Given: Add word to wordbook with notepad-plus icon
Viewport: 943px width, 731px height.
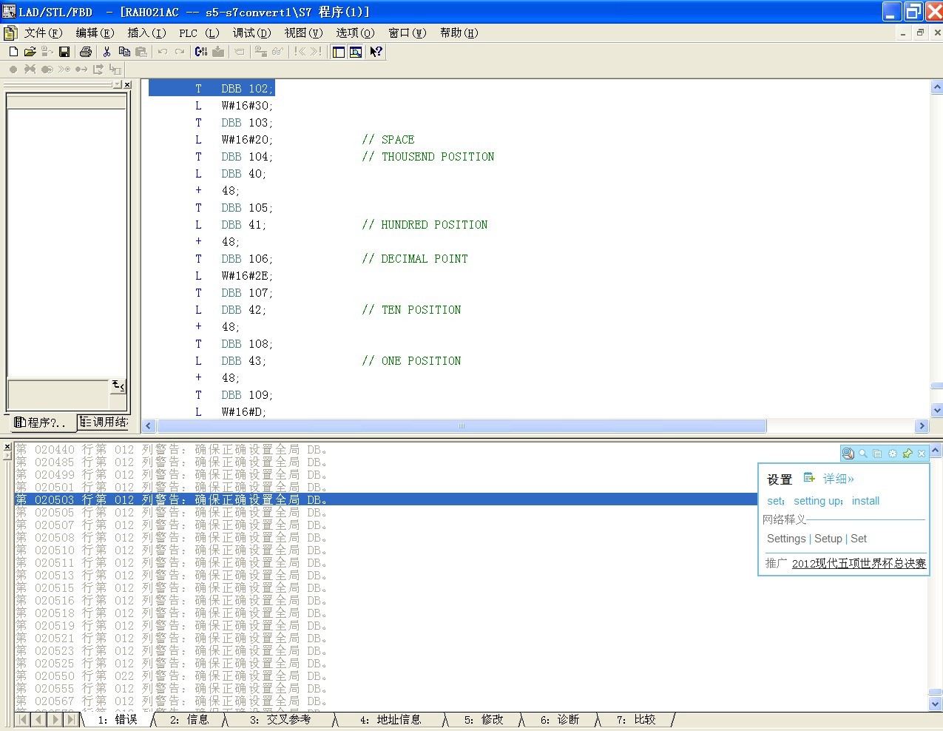Looking at the screenshot, I should pos(809,478).
